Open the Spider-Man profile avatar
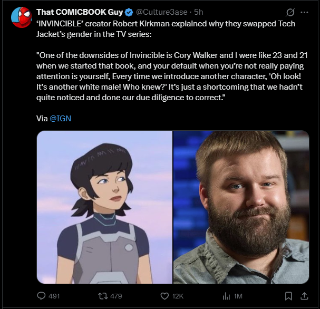This screenshot has width=320, height=309. [x=22, y=17]
